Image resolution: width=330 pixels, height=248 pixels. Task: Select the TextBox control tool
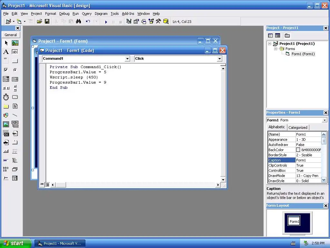[15, 52]
